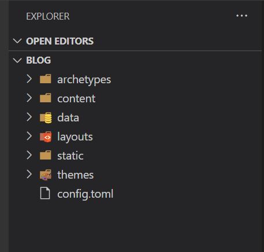Screen dimensions: 264x252
Task: Expand the content folder chevron
Action: coord(29,98)
